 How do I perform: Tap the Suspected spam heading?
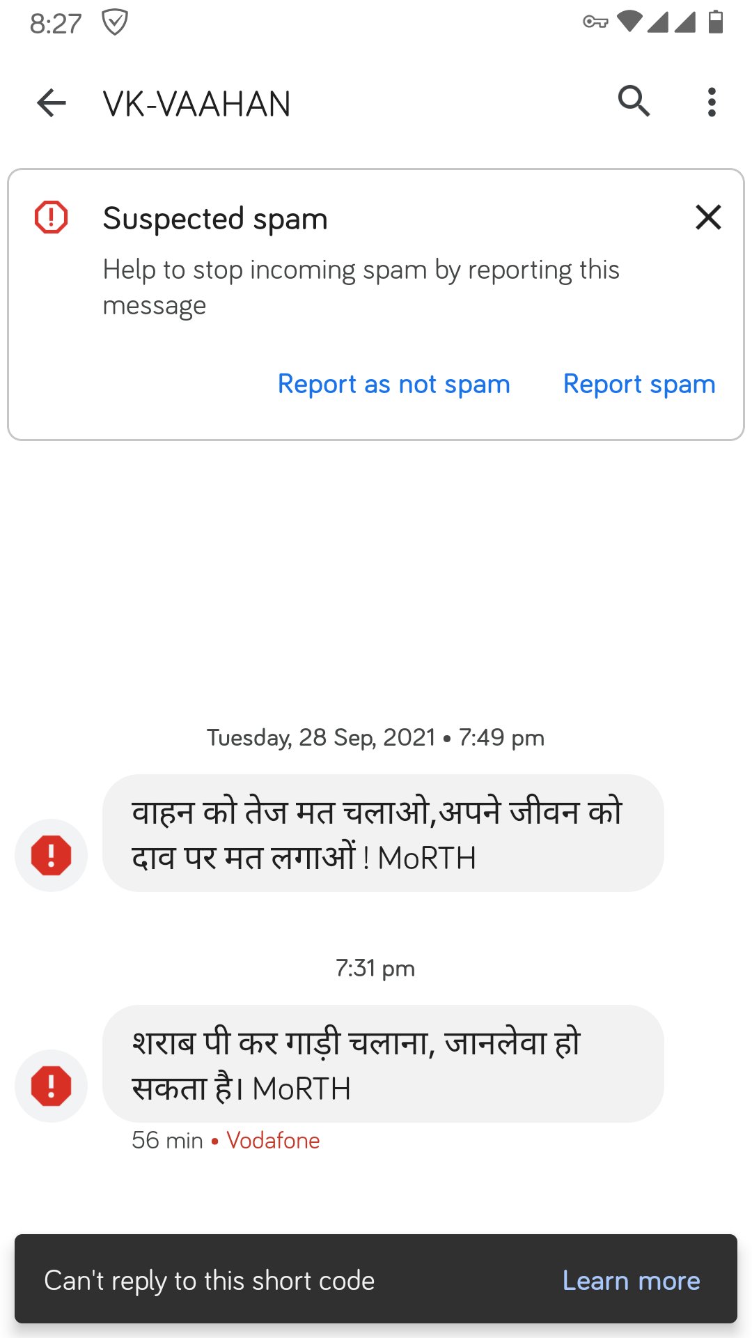click(x=215, y=219)
